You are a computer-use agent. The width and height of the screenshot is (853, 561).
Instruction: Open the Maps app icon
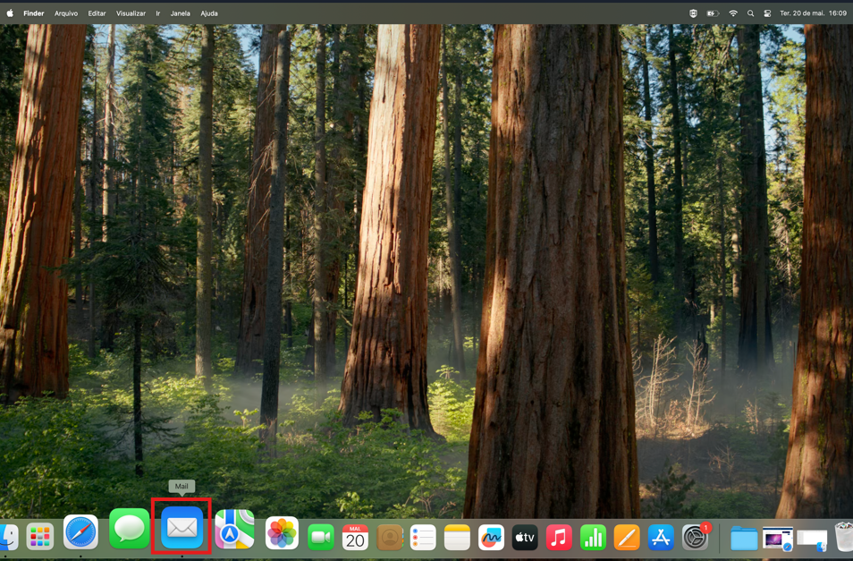[234, 530]
